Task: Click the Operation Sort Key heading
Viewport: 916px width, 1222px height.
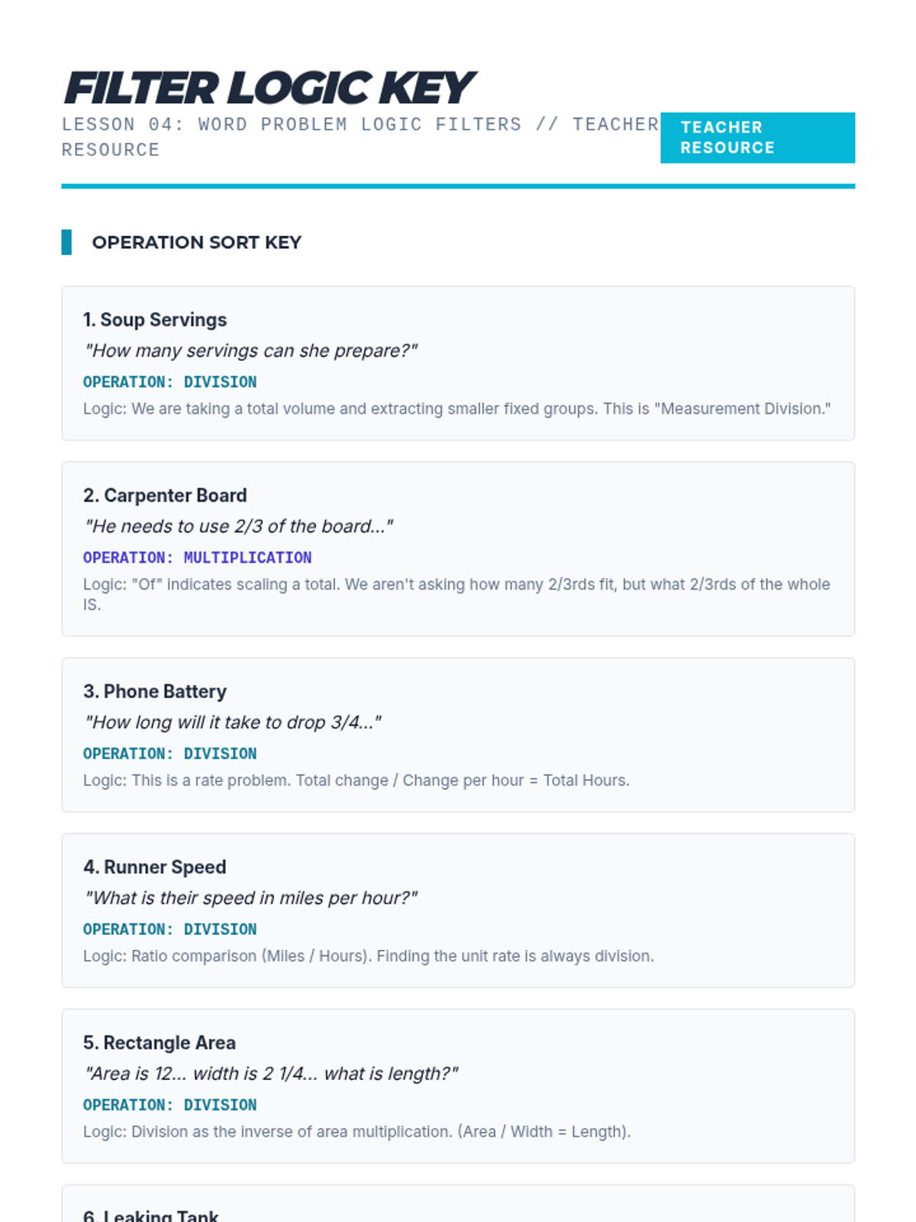Action: (x=196, y=242)
